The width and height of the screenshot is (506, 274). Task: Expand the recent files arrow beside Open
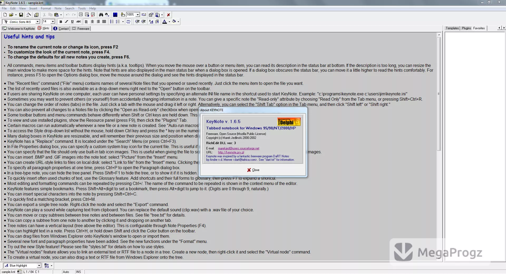point(16,15)
